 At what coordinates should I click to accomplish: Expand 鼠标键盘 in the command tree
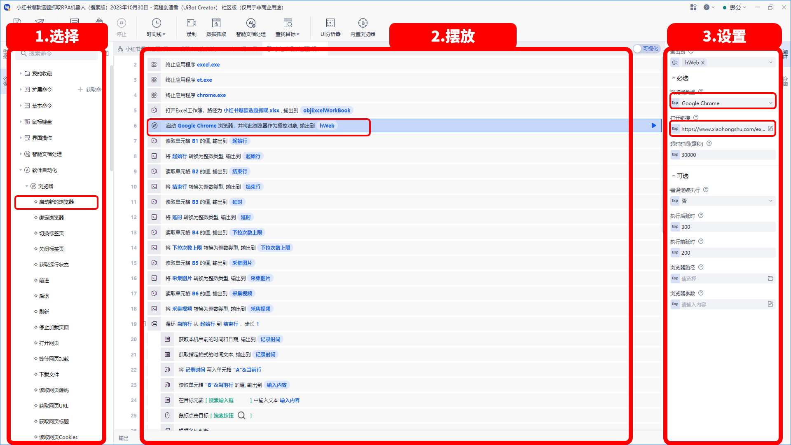coord(21,122)
